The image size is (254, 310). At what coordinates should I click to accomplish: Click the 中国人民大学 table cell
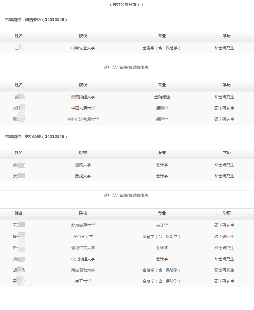click(x=83, y=108)
